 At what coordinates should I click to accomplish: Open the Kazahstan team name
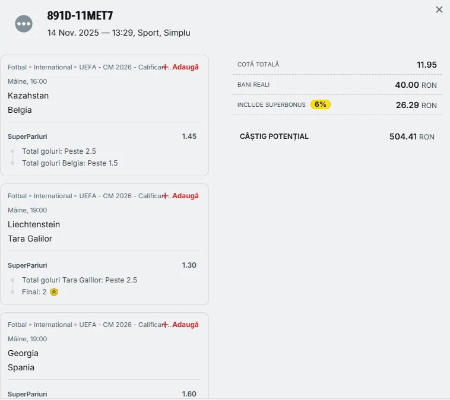click(28, 96)
